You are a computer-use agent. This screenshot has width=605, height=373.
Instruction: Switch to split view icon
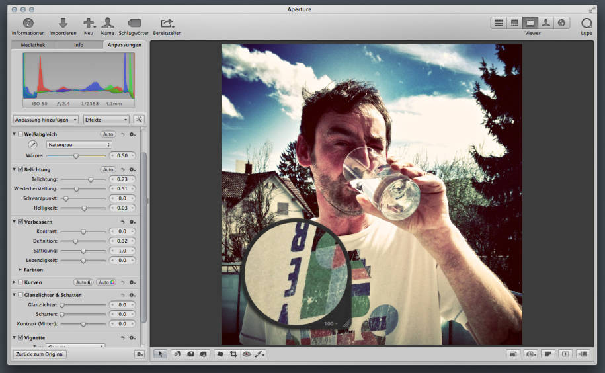514,22
